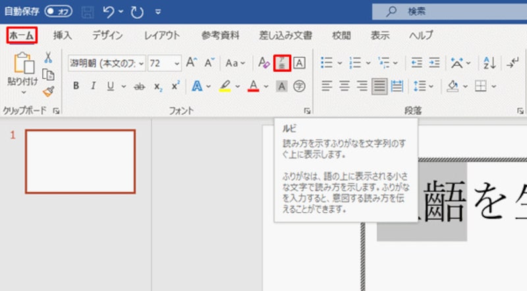Open the ヘルプ tab
The image size is (527, 291).
pyautogui.click(x=421, y=35)
